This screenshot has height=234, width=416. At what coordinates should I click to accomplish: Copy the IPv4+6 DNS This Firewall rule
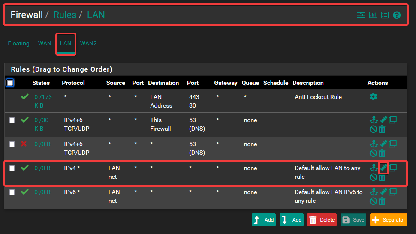392,120
